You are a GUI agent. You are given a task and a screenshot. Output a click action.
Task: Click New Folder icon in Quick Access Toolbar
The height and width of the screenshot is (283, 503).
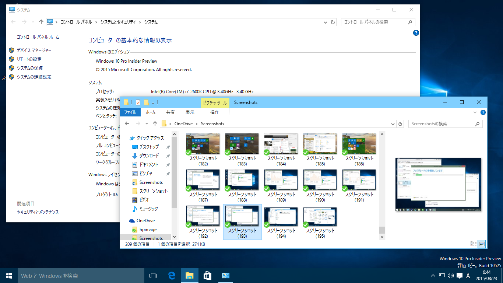tap(146, 102)
